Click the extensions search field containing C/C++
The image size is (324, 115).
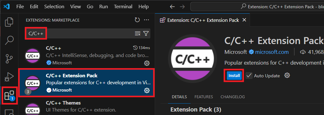point(88,34)
